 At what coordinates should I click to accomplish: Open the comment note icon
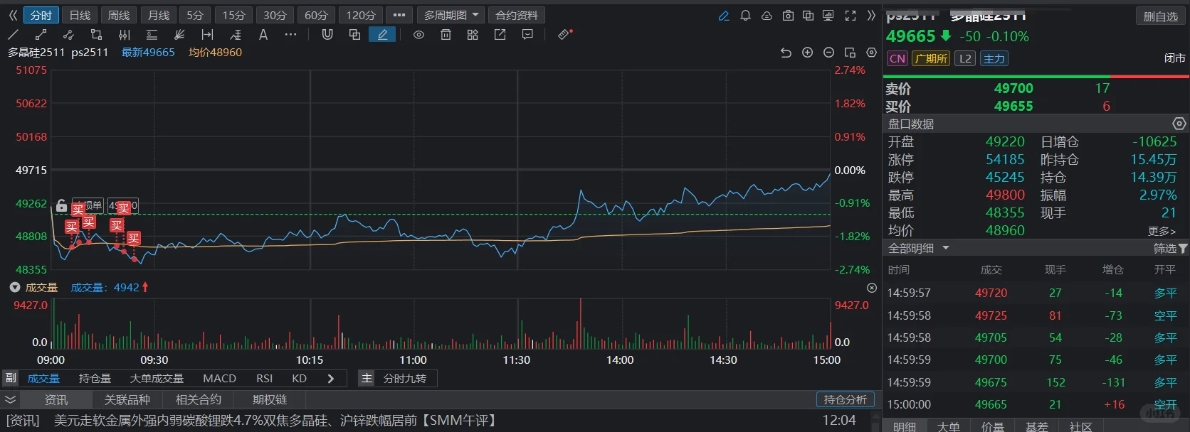coord(527,34)
